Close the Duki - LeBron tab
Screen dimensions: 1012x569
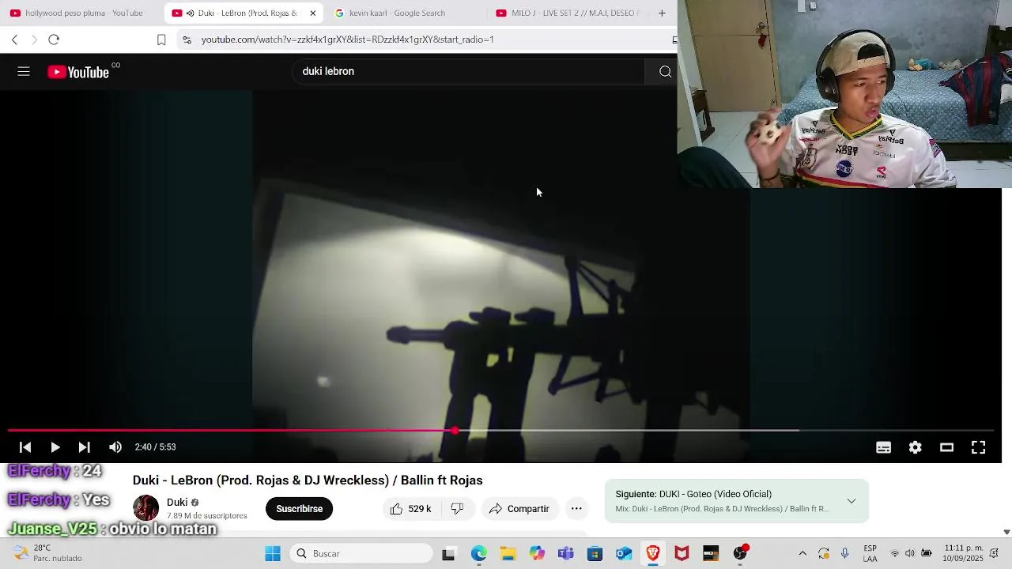point(312,13)
